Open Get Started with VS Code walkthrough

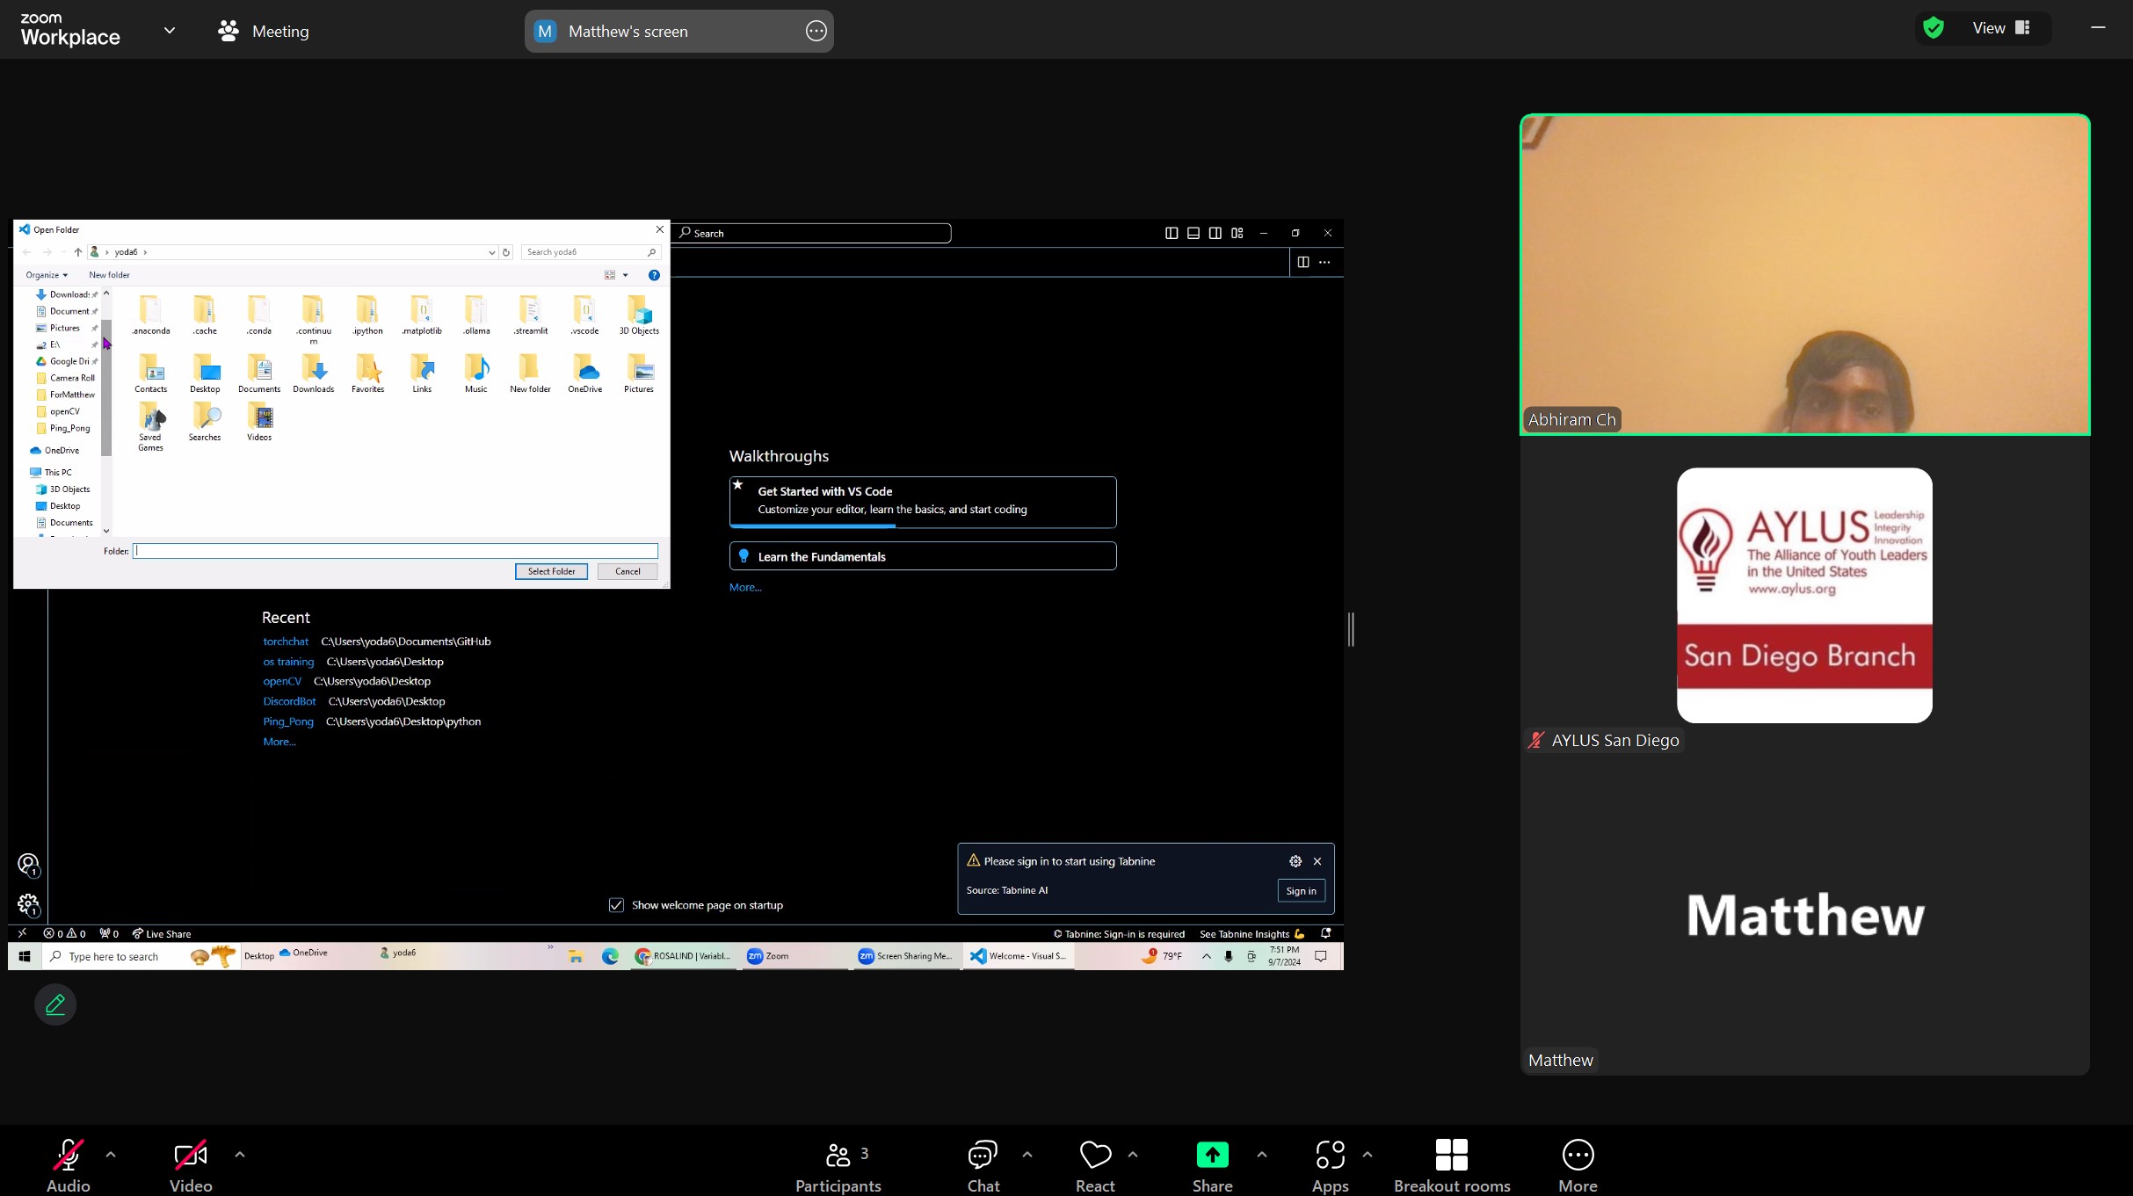coord(923,502)
